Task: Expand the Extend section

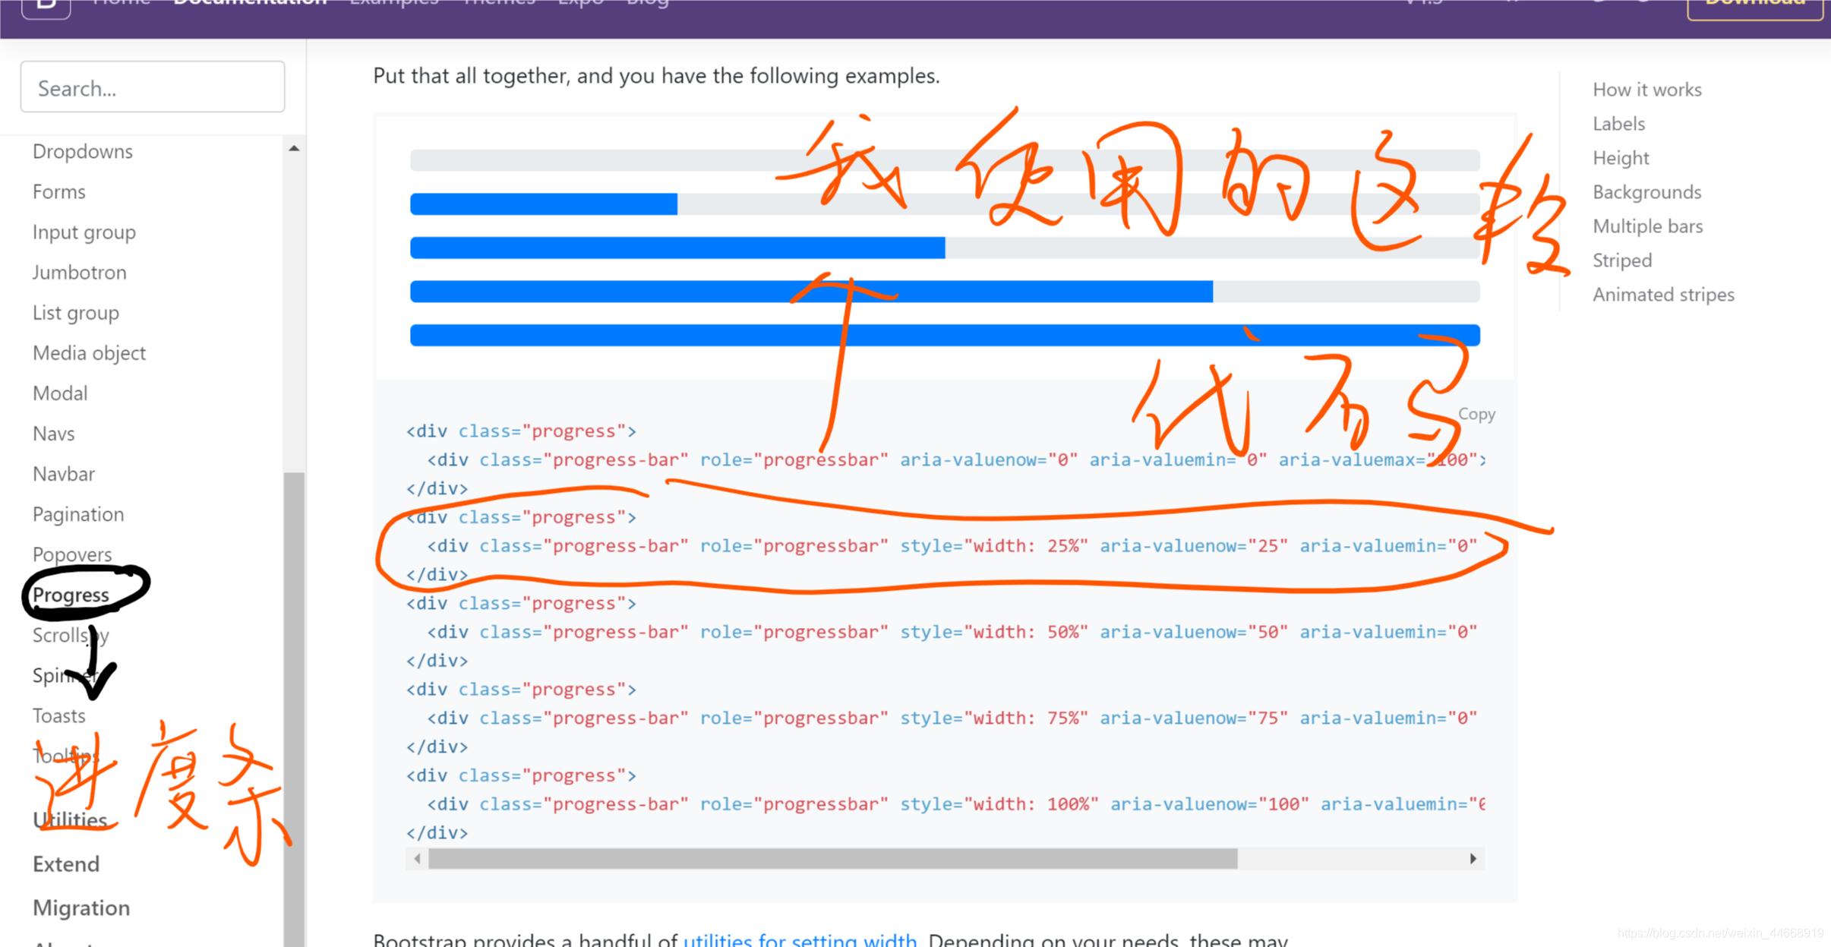Action: pos(66,863)
